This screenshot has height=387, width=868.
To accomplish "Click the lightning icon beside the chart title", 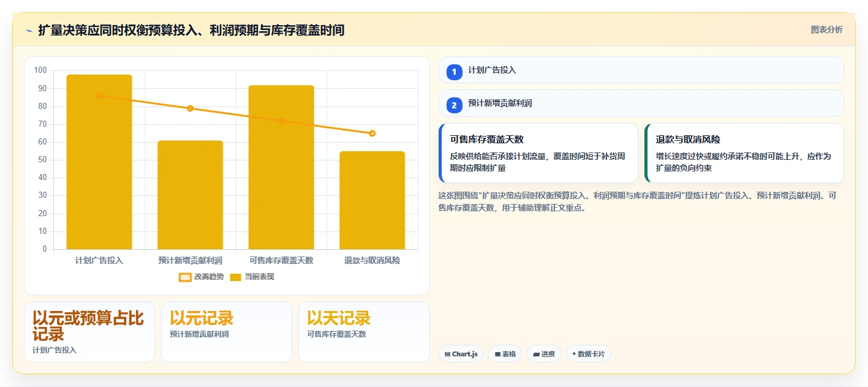I will click(29, 31).
